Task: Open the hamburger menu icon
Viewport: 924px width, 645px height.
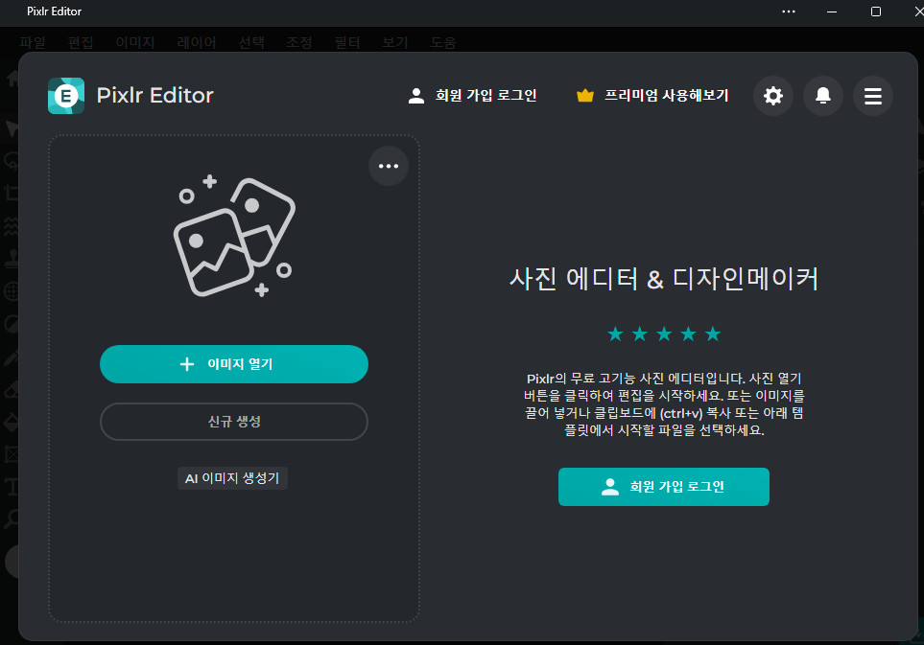Action: (x=873, y=95)
